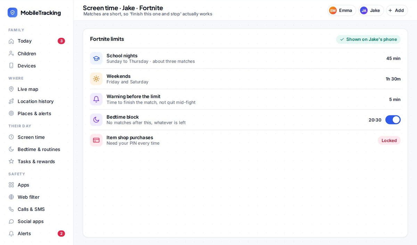417x245 pixels.
Task: Add a new child profile
Action: tap(397, 10)
